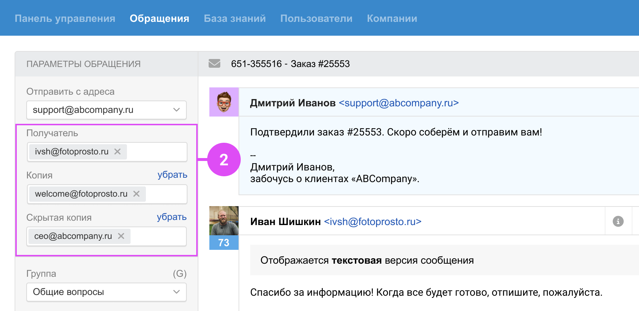Screen dimensions: 639x311
Task: Go to the 'Пользователи' section
Action: [316, 19]
